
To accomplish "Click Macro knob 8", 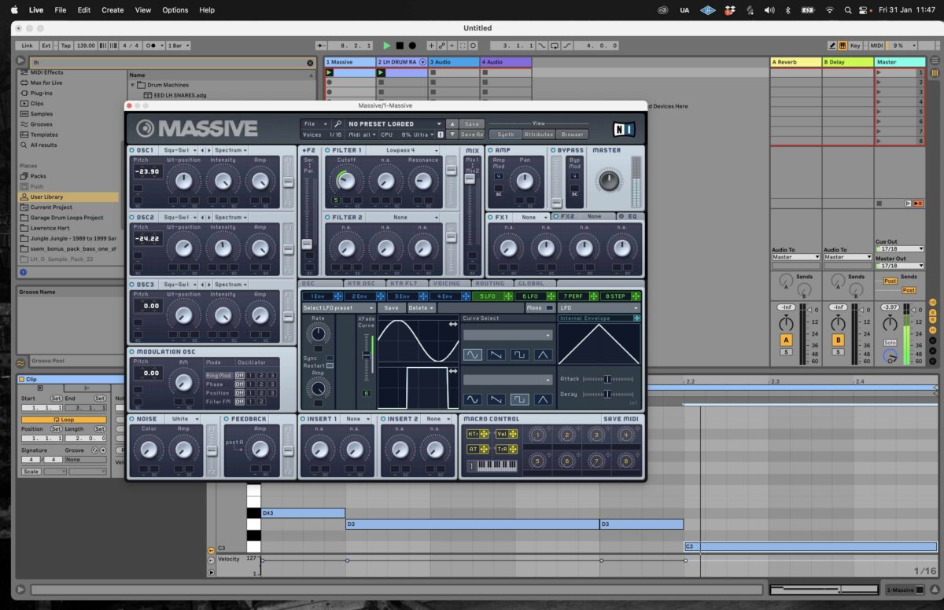I will (x=626, y=461).
